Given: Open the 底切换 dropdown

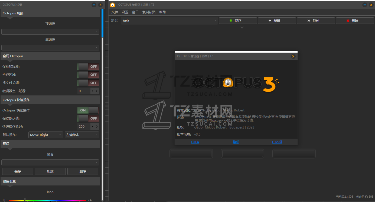Looking at the screenshot, I should tap(50, 48).
